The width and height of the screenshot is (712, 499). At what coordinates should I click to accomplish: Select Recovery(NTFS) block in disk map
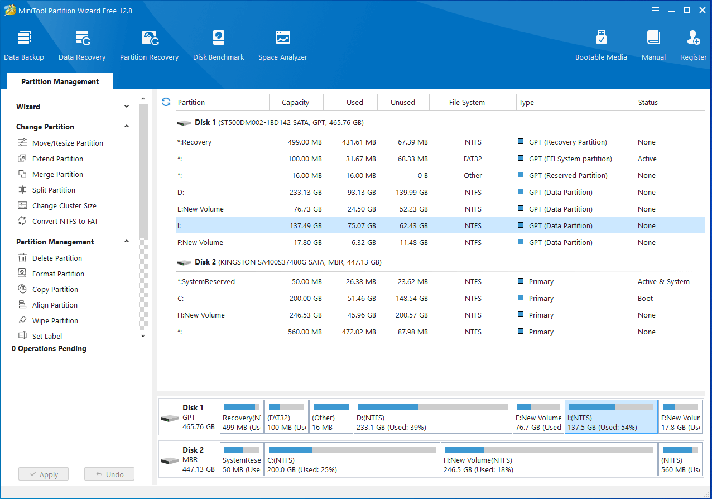tap(242, 416)
